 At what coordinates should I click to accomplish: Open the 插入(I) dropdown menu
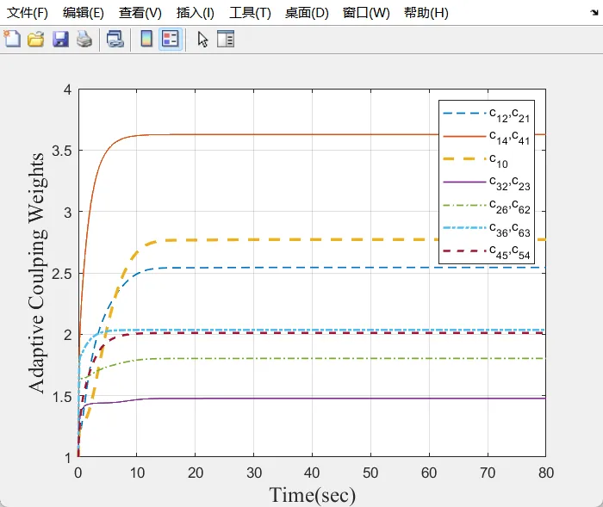click(x=196, y=13)
